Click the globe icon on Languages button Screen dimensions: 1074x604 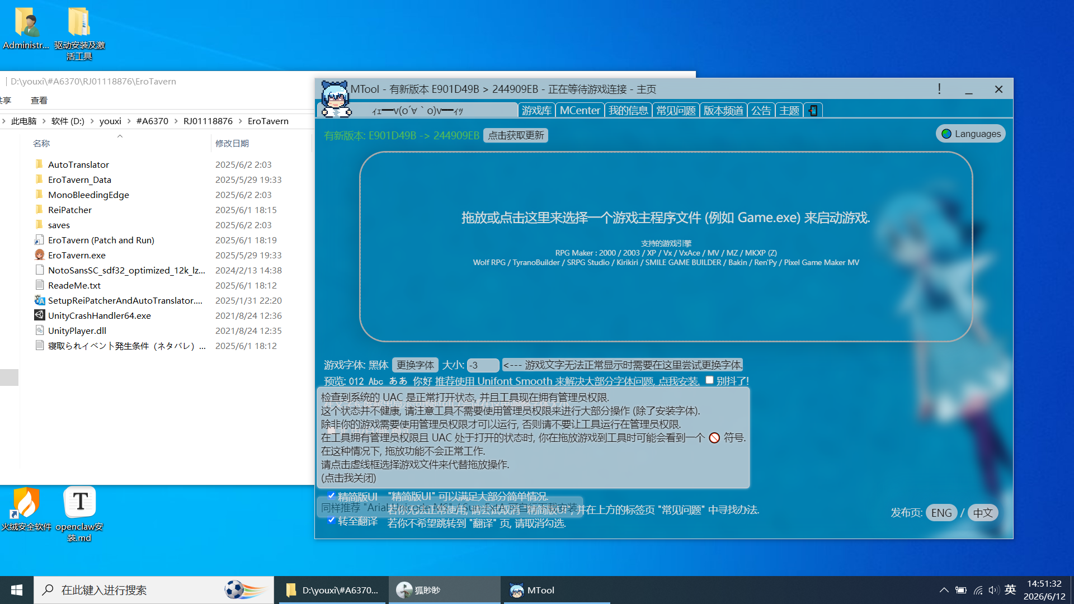(946, 134)
